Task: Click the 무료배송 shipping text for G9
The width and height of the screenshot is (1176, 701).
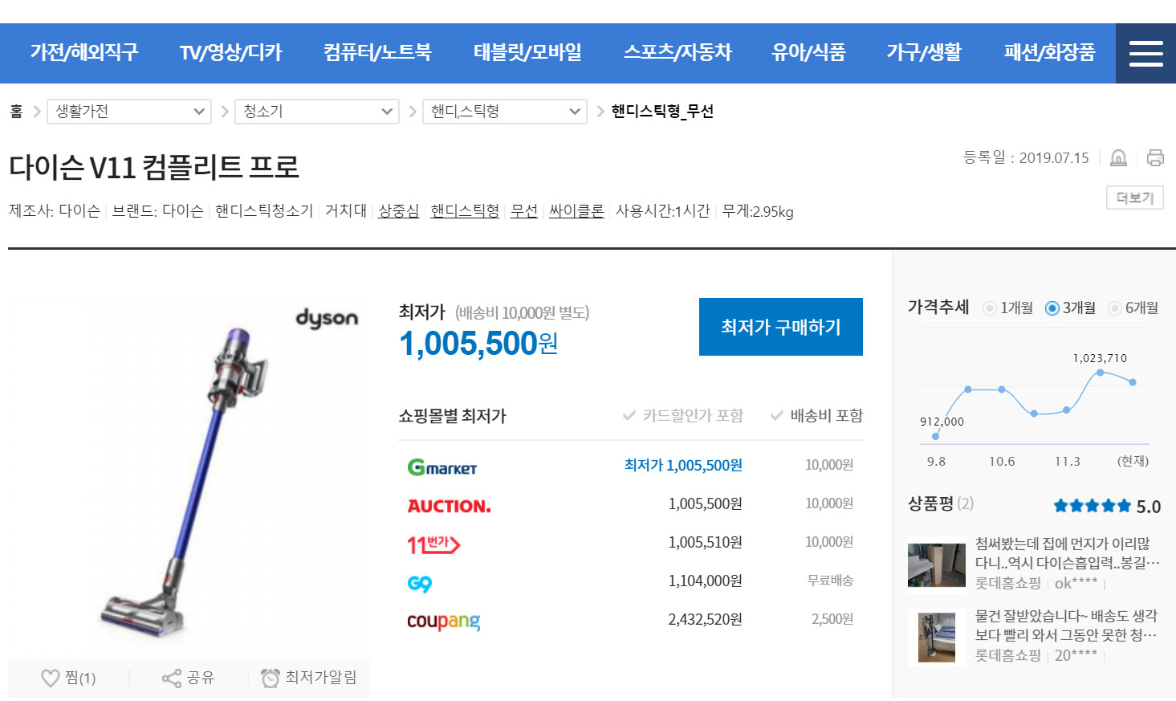Action: point(830,581)
